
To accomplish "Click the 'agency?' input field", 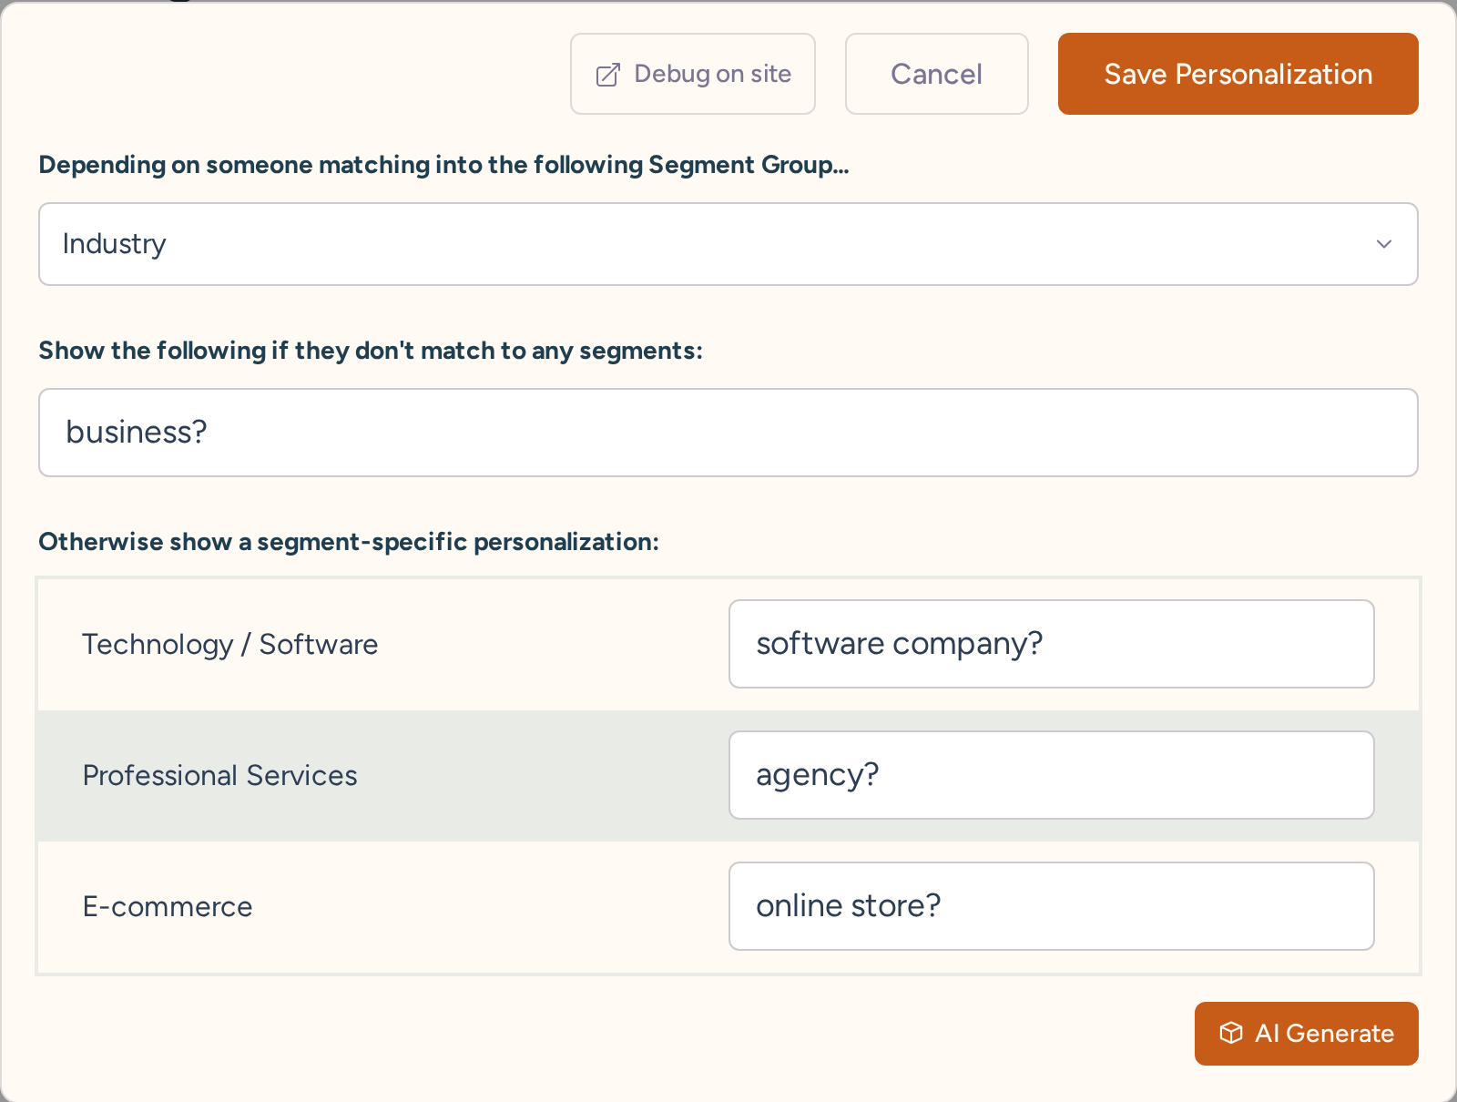I will [1052, 775].
